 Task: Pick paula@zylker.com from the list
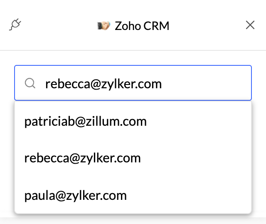(76, 195)
